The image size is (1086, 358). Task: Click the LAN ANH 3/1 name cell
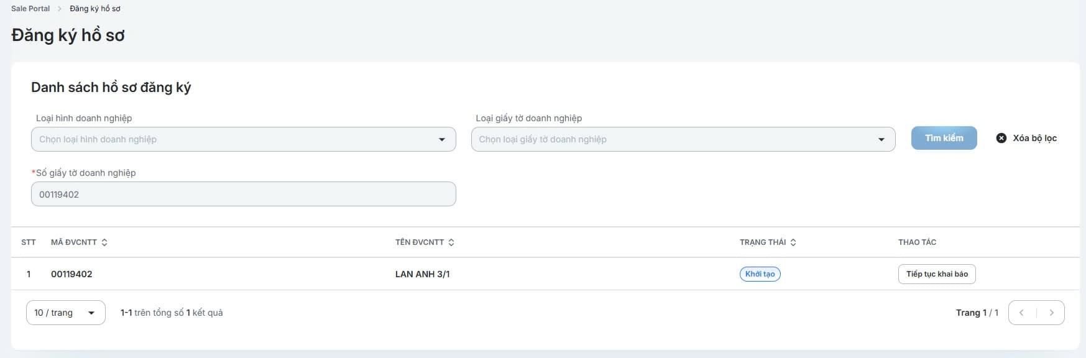422,274
